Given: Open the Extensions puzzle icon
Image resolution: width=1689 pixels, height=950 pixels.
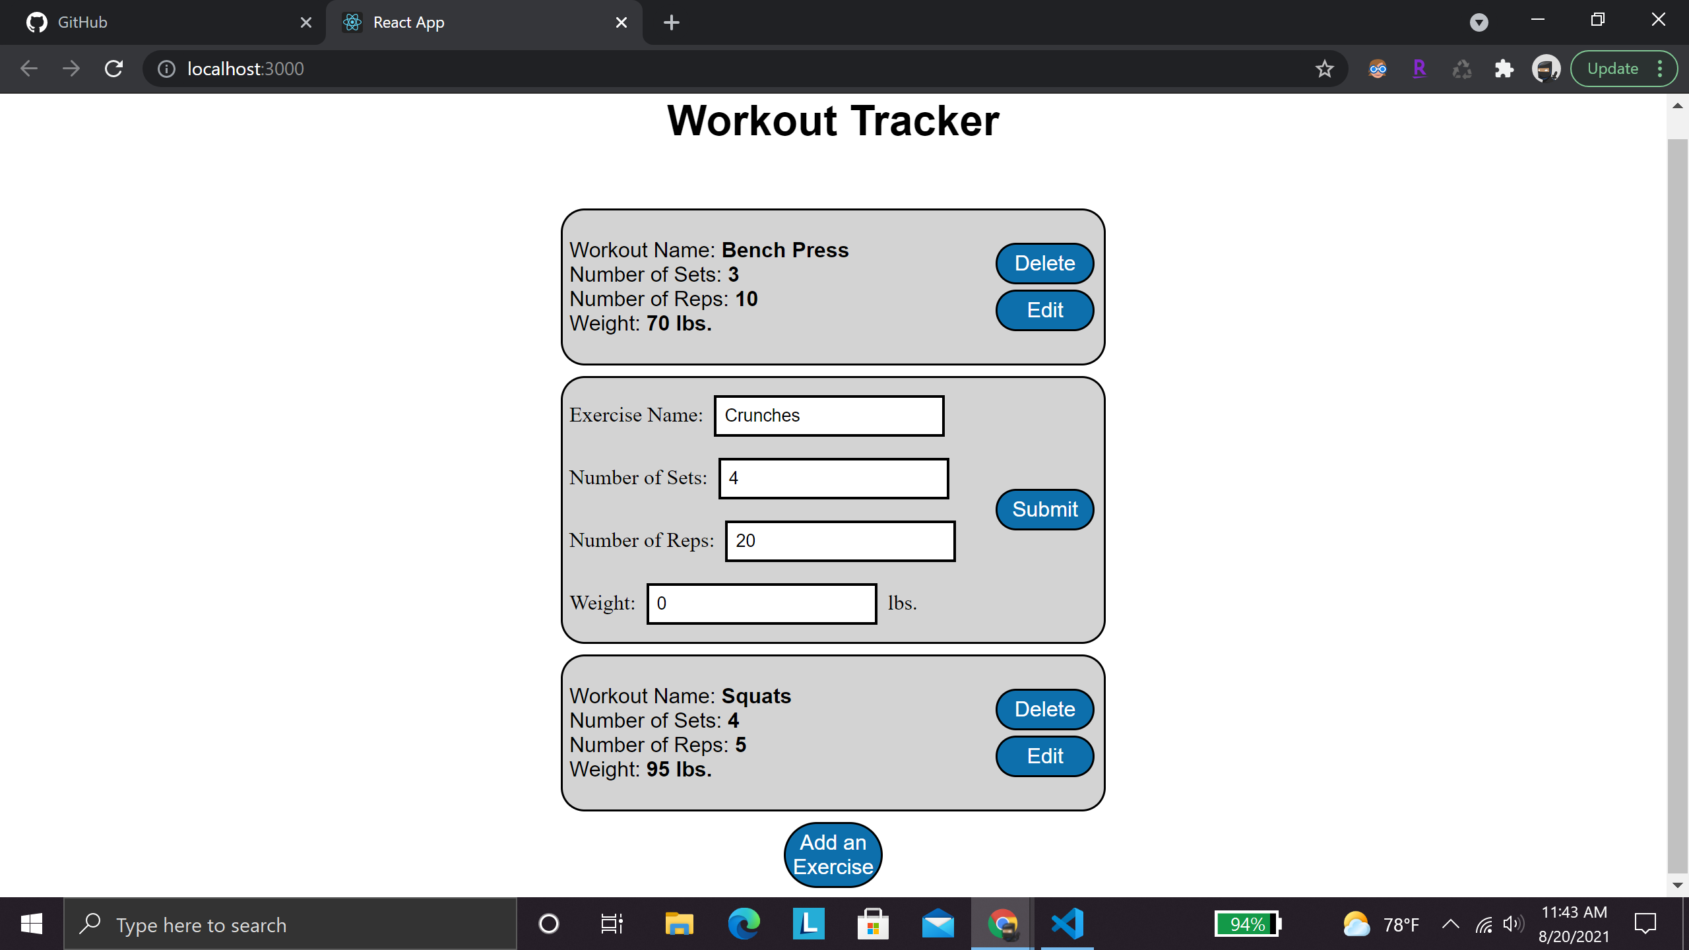Looking at the screenshot, I should tap(1504, 69).
